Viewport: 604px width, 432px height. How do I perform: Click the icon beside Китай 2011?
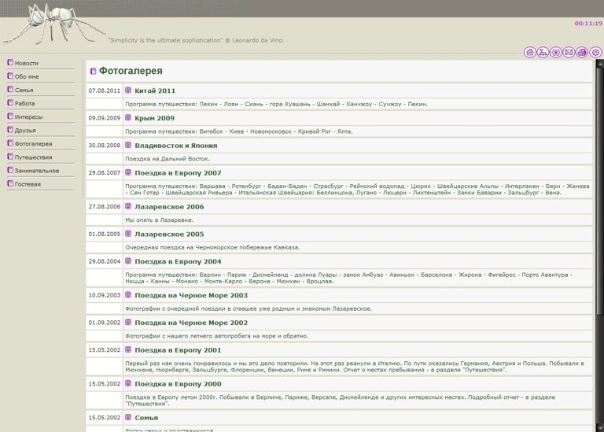point(128,90)
